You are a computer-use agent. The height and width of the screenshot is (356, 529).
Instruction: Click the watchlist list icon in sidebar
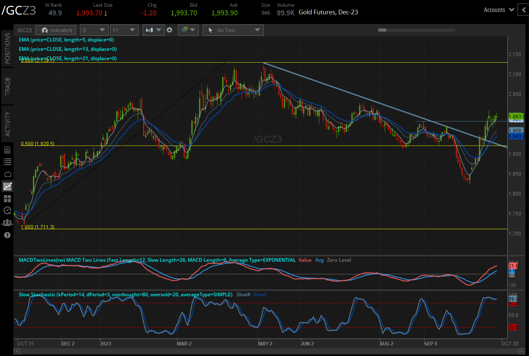point(7,162)
